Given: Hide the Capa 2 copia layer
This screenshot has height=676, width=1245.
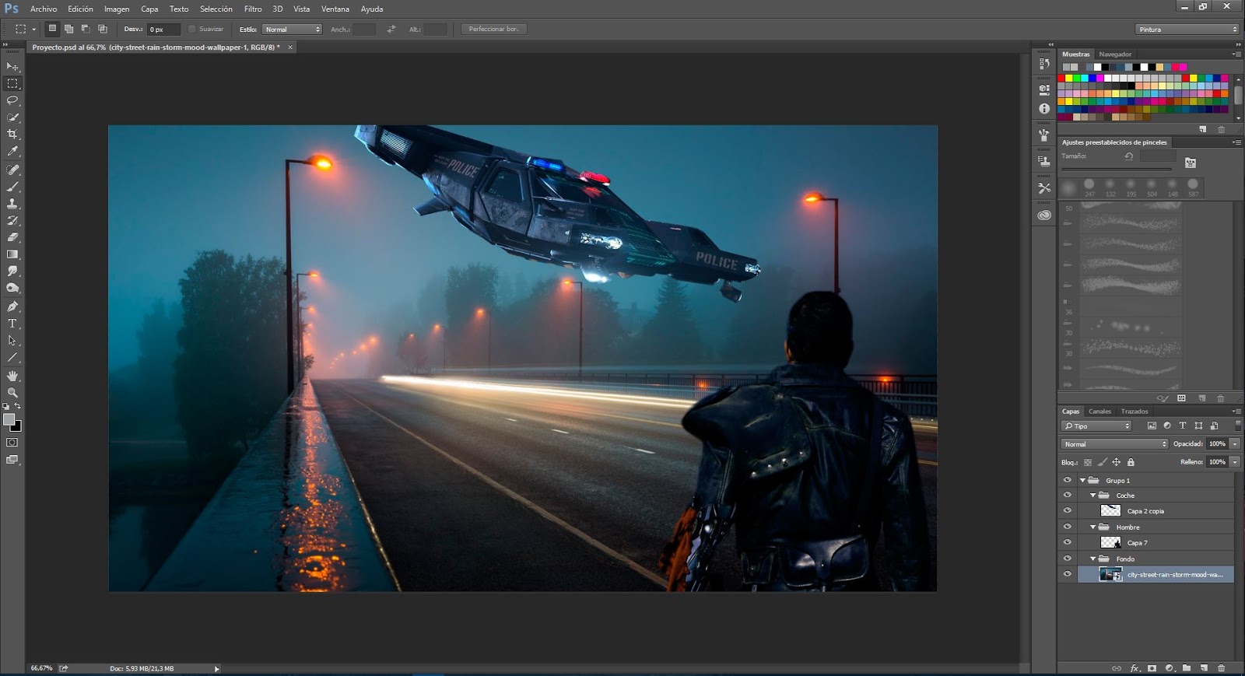Looking at the screenshot, I should (x=1067, y=511).
